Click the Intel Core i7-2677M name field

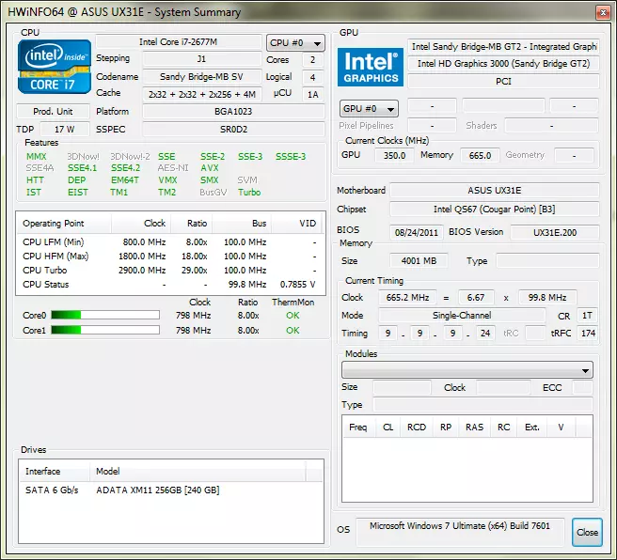[x=179, y=41]
